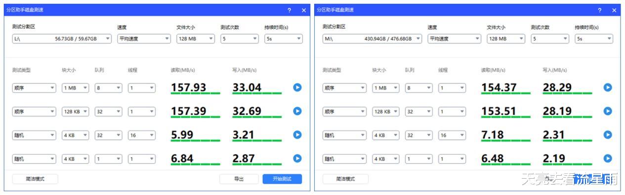Viewport: 625px width, 195px height.
Task: Close the M: drive speed test window
Action: [614, 10]
